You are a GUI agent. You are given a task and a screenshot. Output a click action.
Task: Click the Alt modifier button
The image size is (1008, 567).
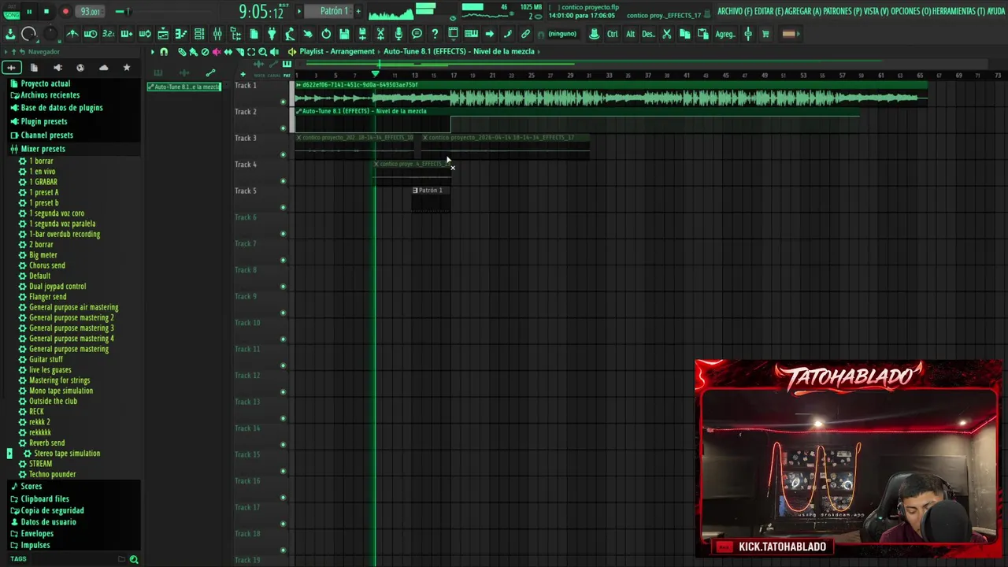point(630,34)
